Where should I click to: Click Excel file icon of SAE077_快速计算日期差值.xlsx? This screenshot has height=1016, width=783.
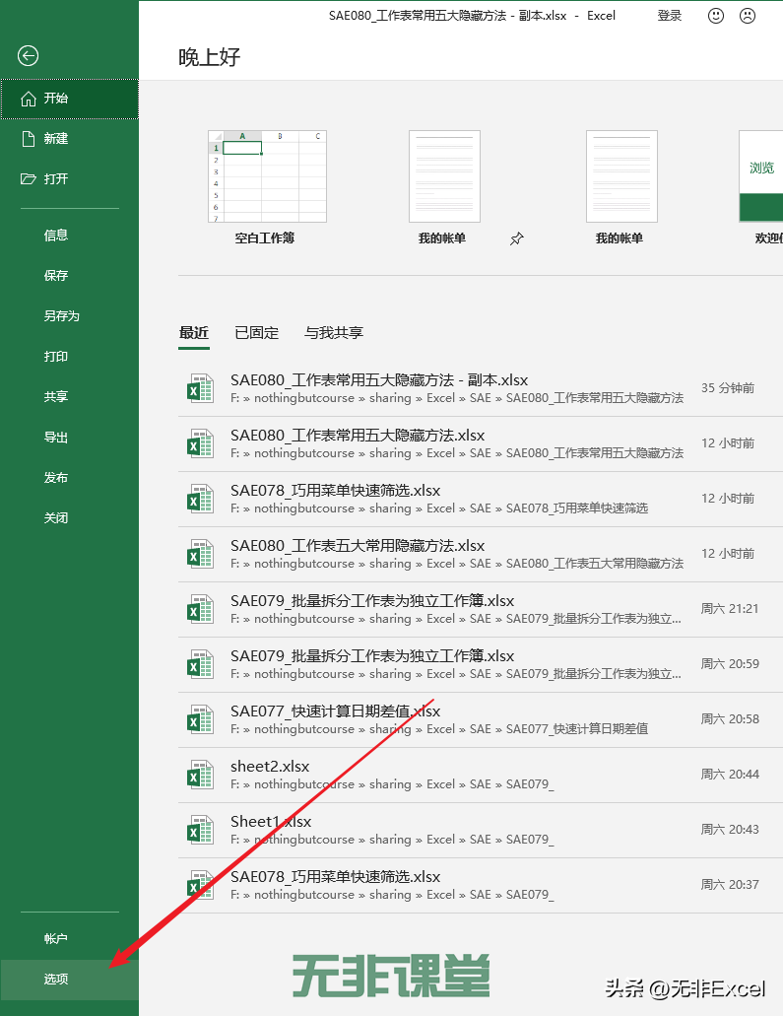200,720
